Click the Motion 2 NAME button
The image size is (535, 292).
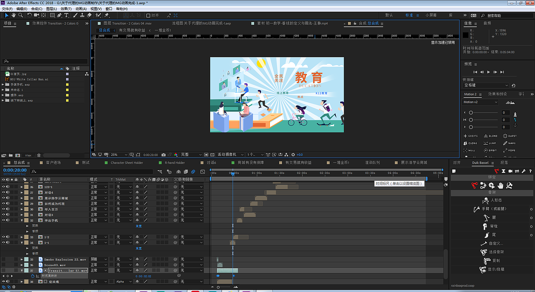point(510,143)
